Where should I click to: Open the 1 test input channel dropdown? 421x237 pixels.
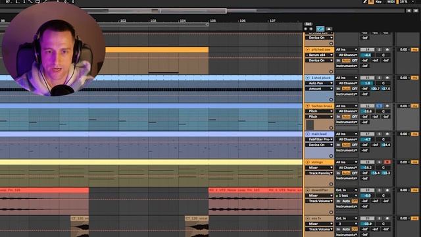[x=347, y=196]
